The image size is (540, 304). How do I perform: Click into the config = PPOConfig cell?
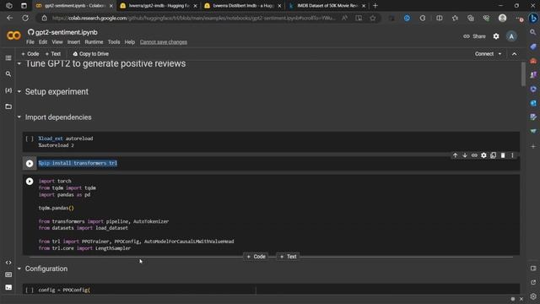pos(272,290)
